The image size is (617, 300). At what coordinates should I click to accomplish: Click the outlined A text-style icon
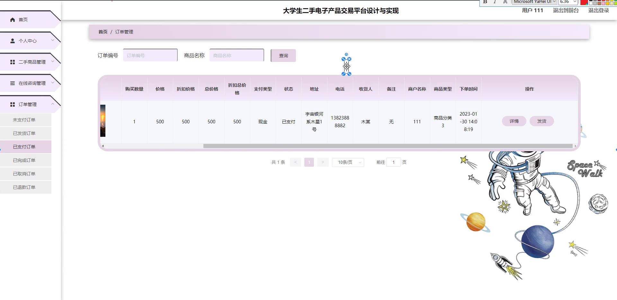[505, 2]
